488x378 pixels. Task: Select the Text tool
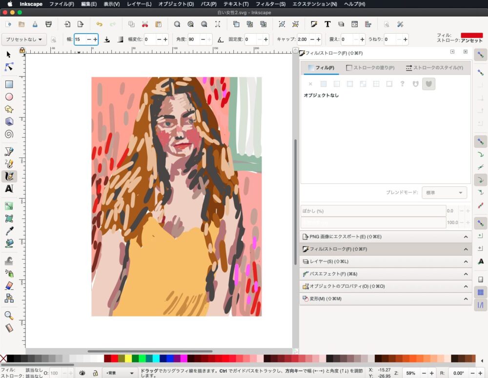(9, 189)
